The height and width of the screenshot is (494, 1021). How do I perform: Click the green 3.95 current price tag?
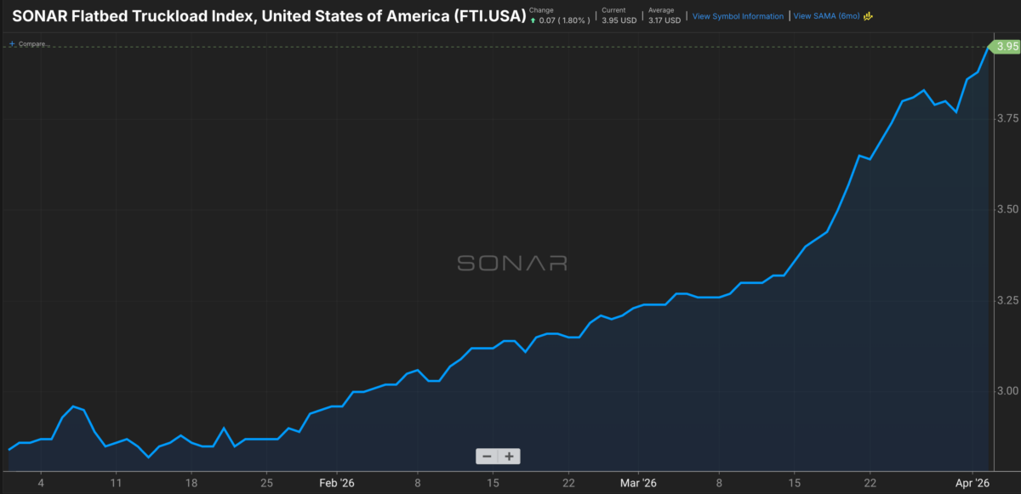coord(1007,46)
